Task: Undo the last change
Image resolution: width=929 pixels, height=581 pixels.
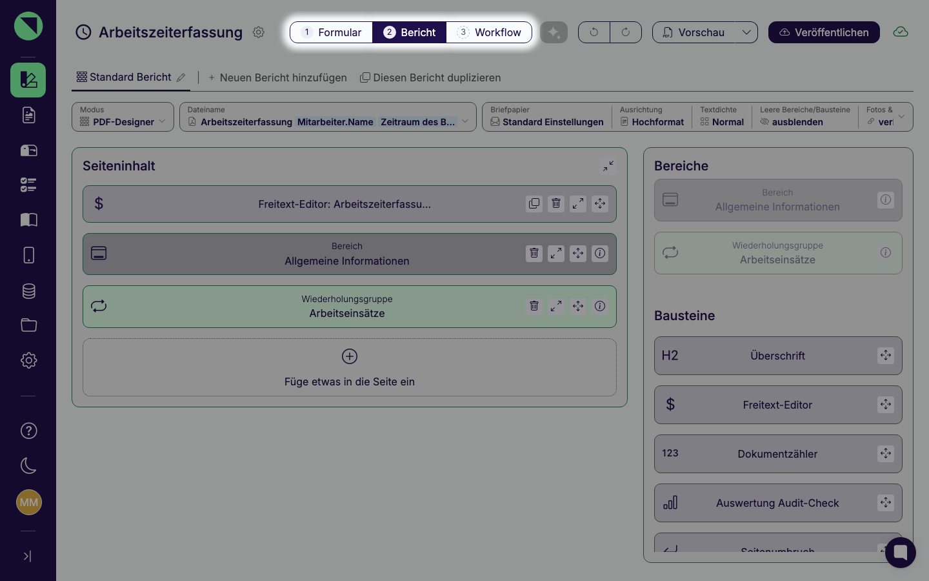Action: 594,32
